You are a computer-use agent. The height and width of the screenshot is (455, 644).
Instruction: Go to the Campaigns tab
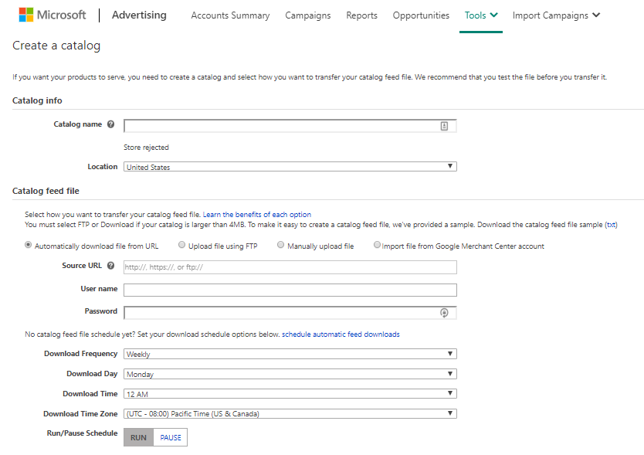307,15
